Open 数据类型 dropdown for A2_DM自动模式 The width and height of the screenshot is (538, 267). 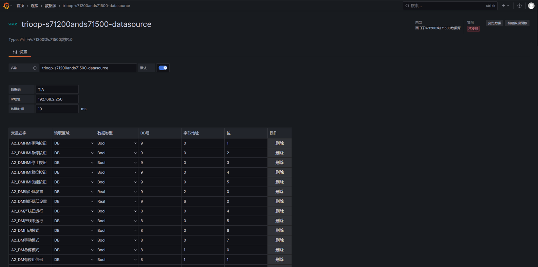pyautogui.click(x=117, y=230)
